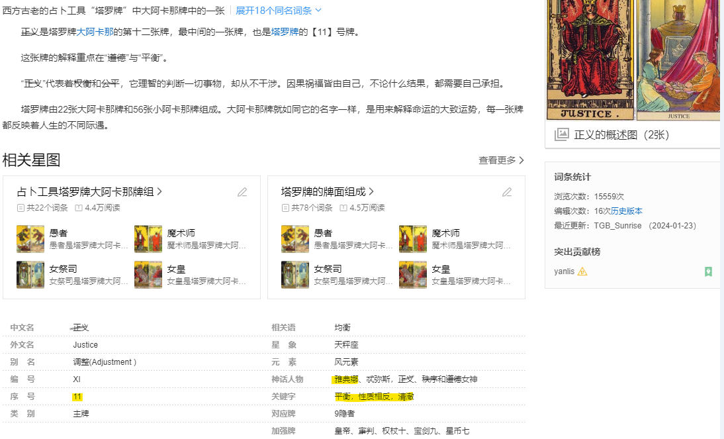Viewport: 724px width, 439px height.
Task: Open the 魔术师 thumbnail in 牌面组成 card
Action: 413,239
